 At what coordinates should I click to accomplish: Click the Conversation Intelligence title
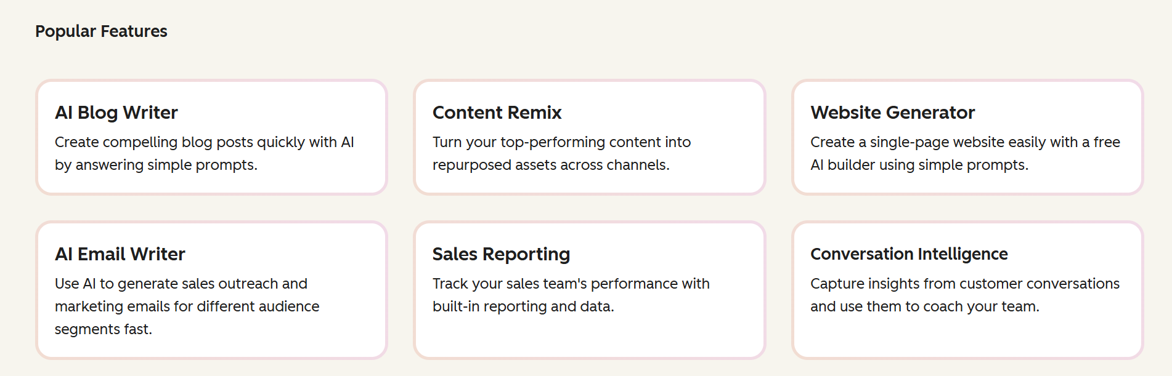pos(909,254)
